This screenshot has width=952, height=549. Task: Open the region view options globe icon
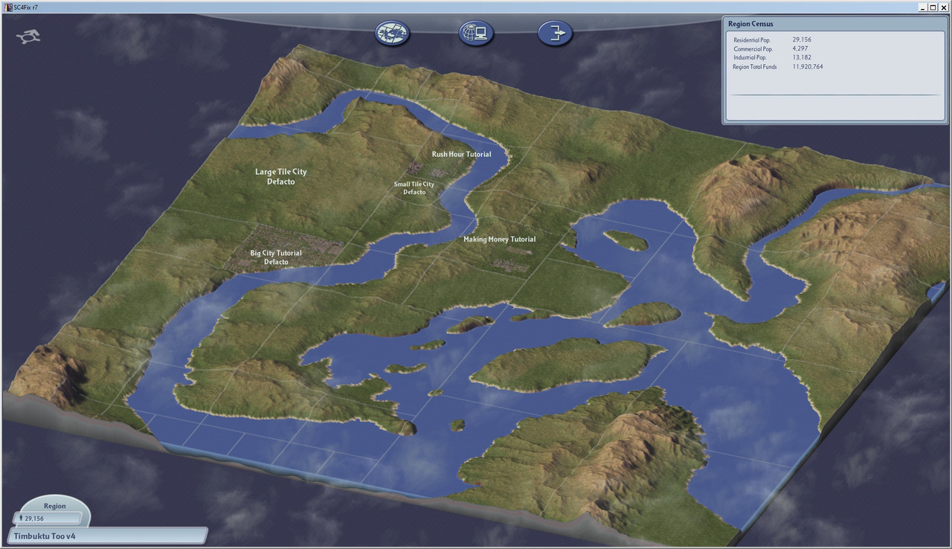click(x=393, y=33)
